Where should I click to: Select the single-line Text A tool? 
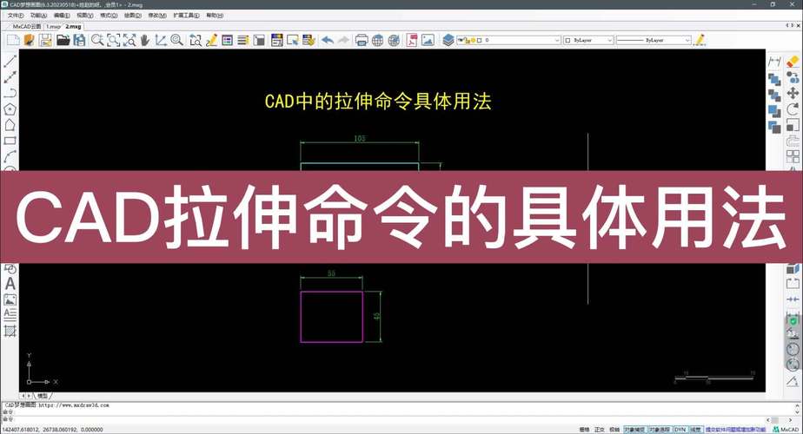click(10, 284)
